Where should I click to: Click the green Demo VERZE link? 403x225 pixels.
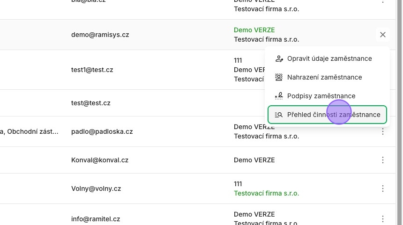coord(254,30)
